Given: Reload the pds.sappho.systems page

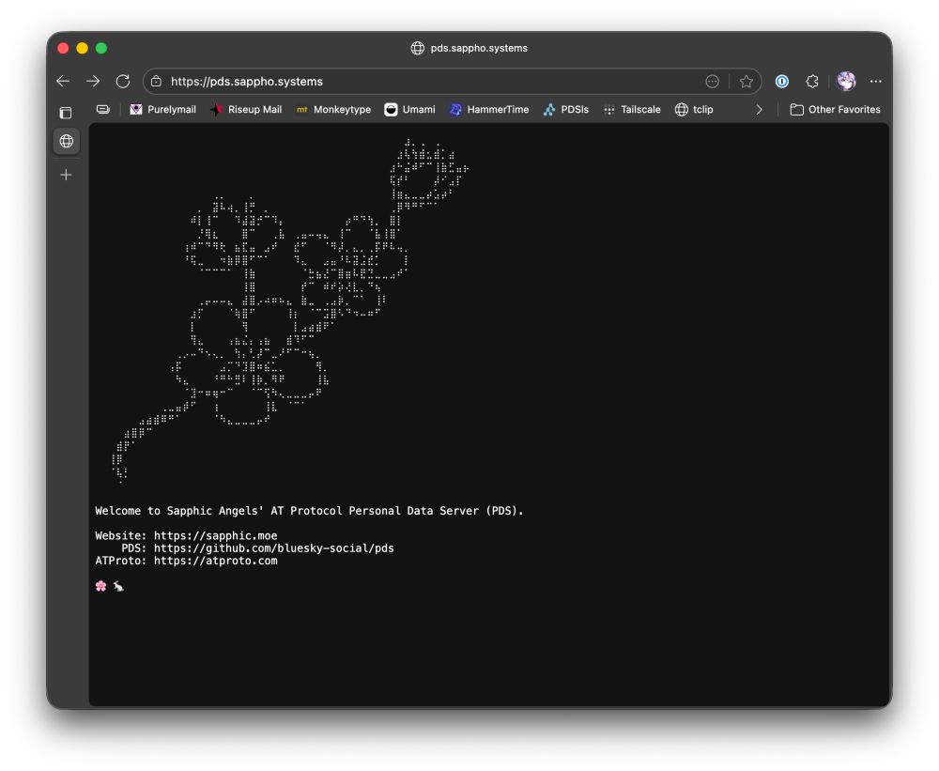Looking at the screenshot, I should click(x=123, y=82).
